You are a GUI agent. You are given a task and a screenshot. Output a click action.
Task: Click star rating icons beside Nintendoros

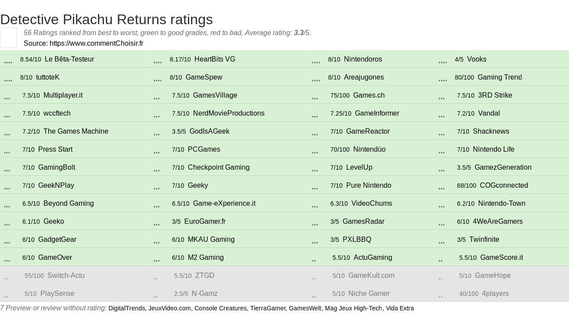coord(316,60)
